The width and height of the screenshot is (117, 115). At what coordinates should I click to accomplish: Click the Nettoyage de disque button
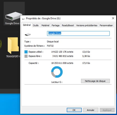(x=95, y=81)
